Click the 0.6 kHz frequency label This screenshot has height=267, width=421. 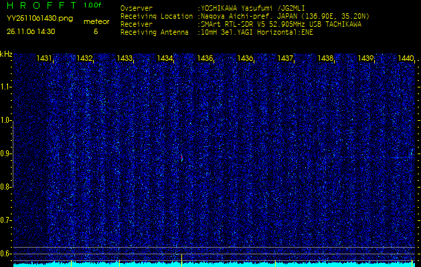click(6, 253)
